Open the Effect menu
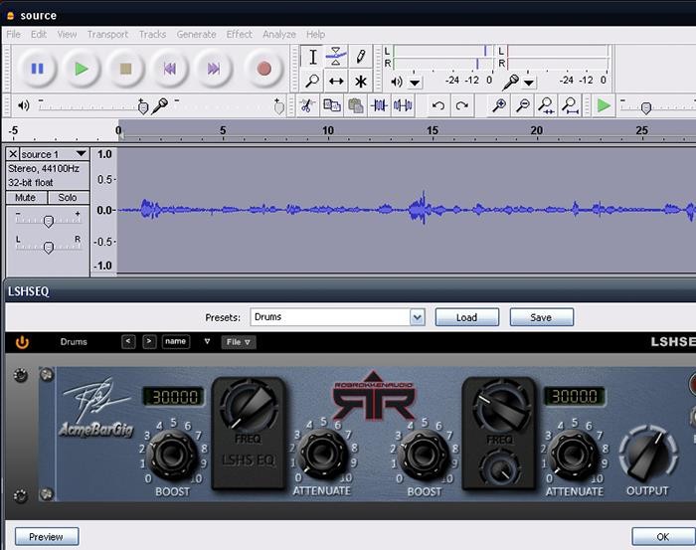Image resolution: width=696 pixels, height=550 pixels. (x=239, y=34)
